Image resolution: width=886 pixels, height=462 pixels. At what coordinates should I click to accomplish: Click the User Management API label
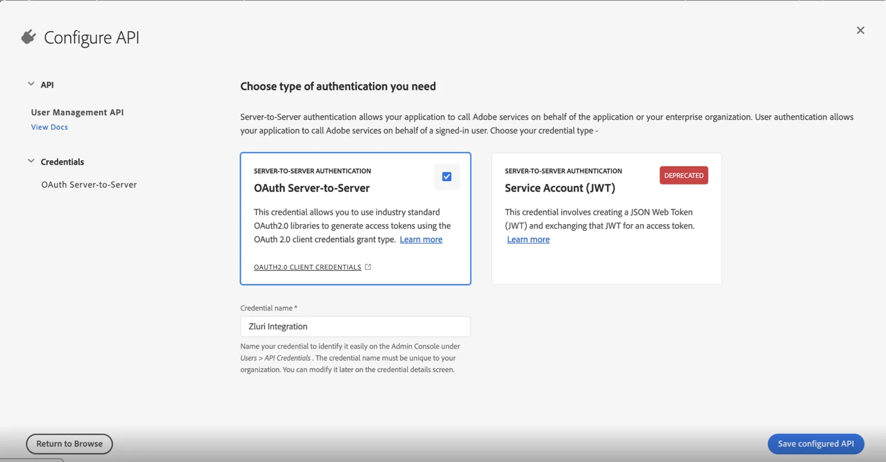click(x=78, y=112)
